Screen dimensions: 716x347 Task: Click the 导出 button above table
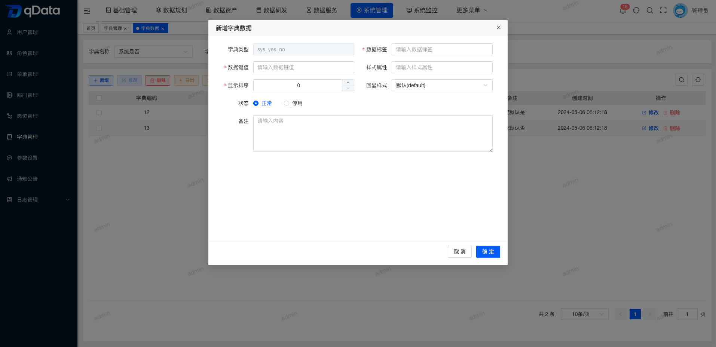(x=186, y=80)
